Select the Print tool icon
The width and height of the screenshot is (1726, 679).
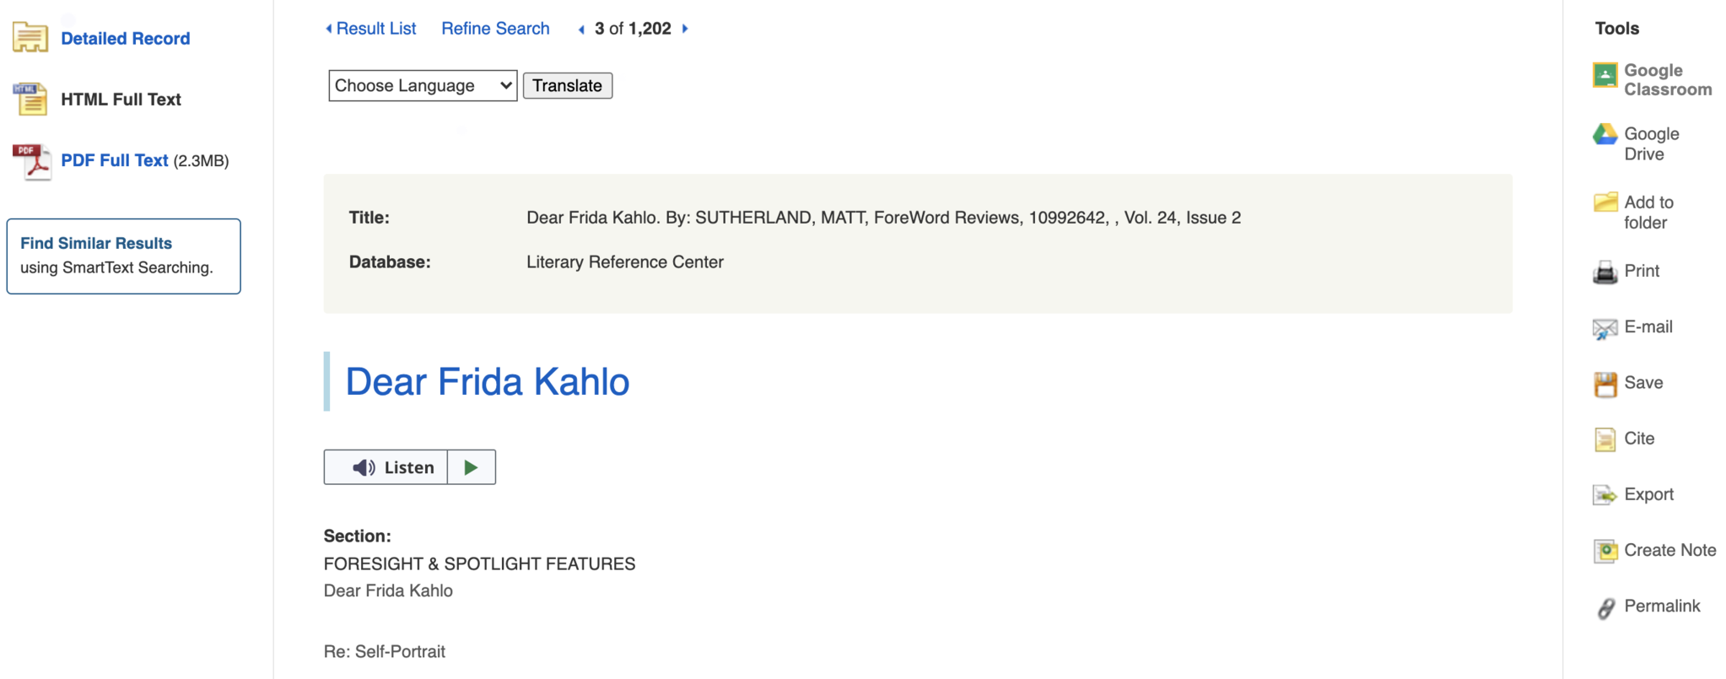click(1605, 272)
